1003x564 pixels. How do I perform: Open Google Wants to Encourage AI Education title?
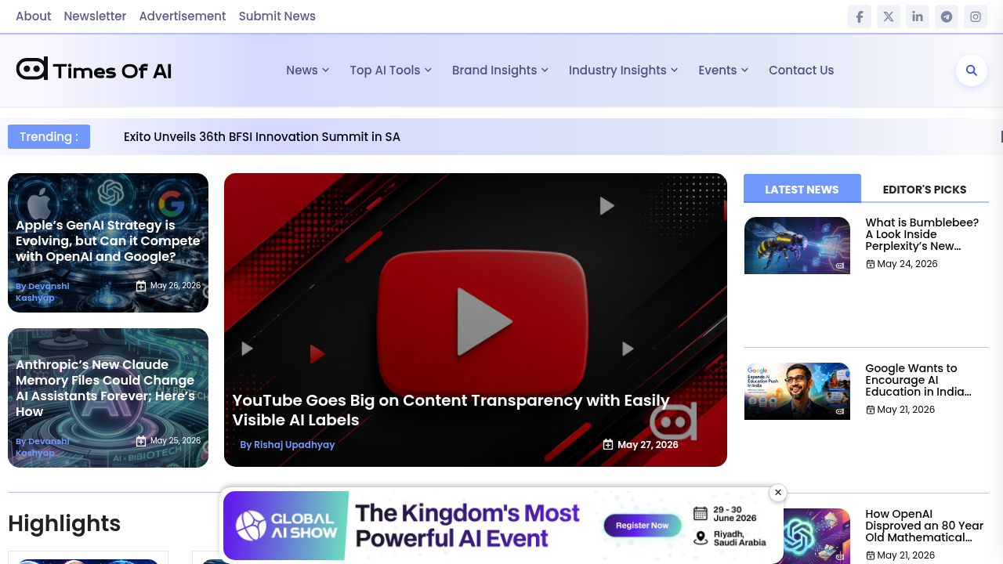pyautogui.click(x=918, y=380)
